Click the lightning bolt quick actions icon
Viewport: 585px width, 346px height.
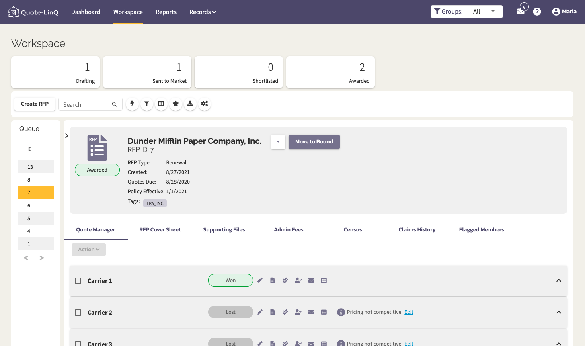click(x=132, y=104)
